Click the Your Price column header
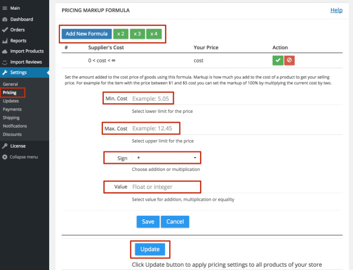 [x=206, y=47]
